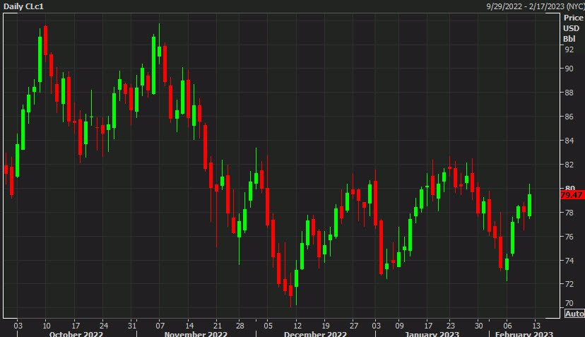
Task: Click the 27 December date tick
Action: [354, 326]
